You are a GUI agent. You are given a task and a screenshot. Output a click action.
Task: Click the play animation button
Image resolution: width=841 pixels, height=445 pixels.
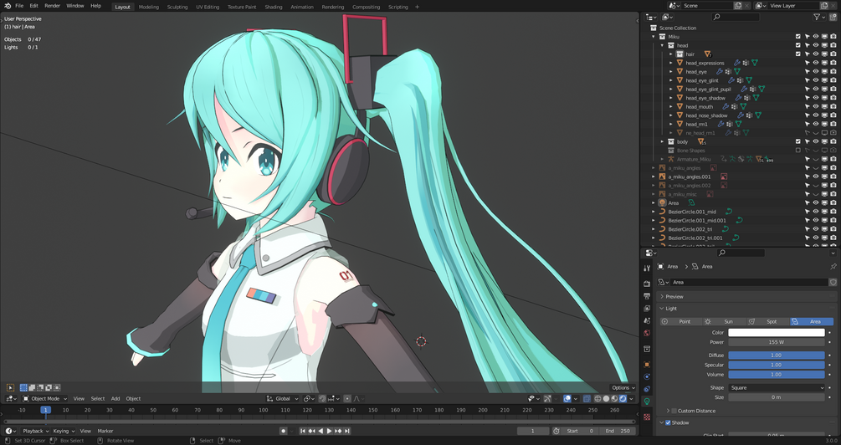click(329, 431)
